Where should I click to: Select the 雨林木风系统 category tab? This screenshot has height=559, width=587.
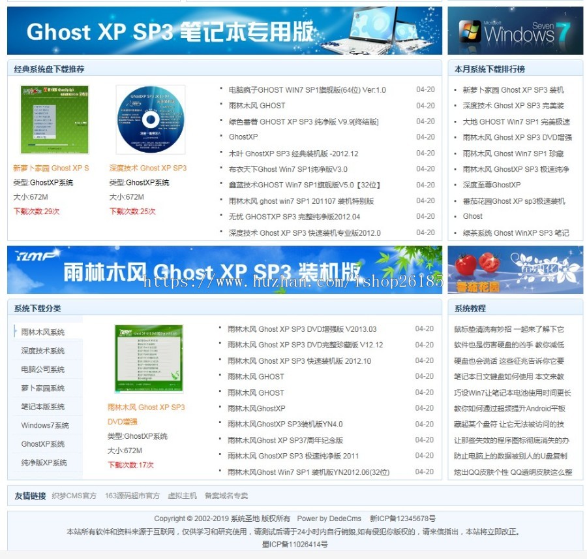pos(42,332)
